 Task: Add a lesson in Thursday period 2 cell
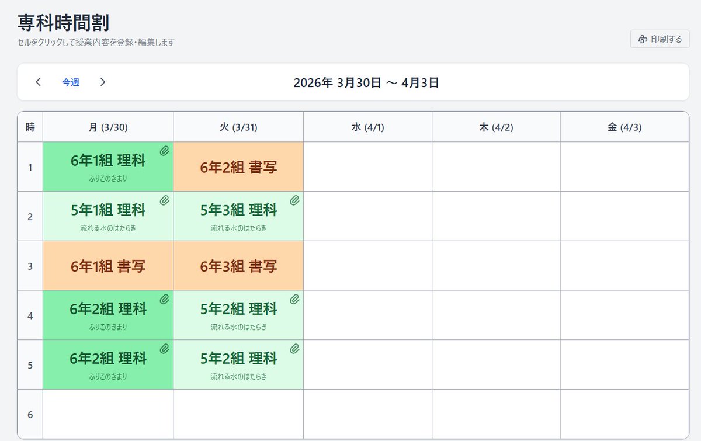pos(496,216)
